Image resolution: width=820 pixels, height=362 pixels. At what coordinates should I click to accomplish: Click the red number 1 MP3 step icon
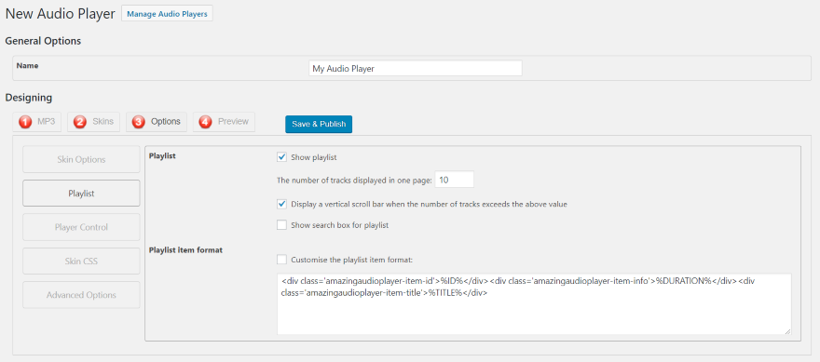click(25, 122)
